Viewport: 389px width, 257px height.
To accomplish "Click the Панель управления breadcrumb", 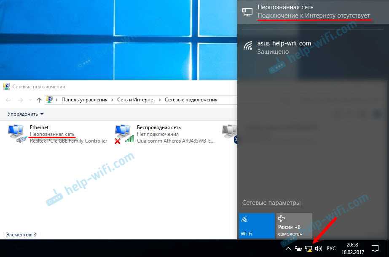I will coord(84,100).
